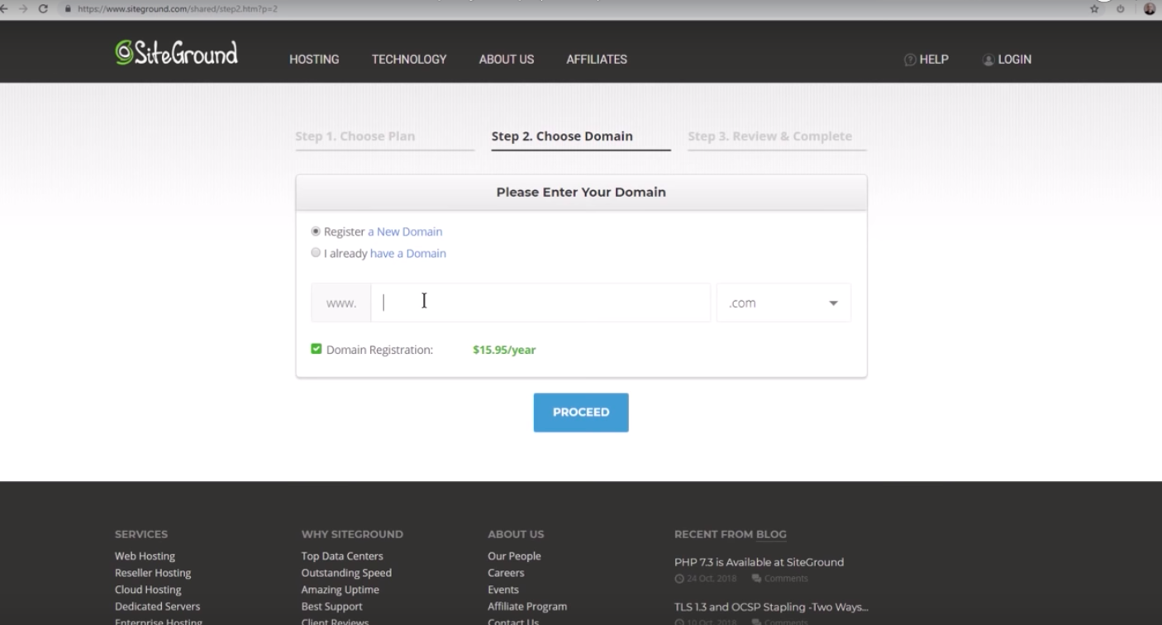Reload the page with refresh icon

click(x=43, y=8)
